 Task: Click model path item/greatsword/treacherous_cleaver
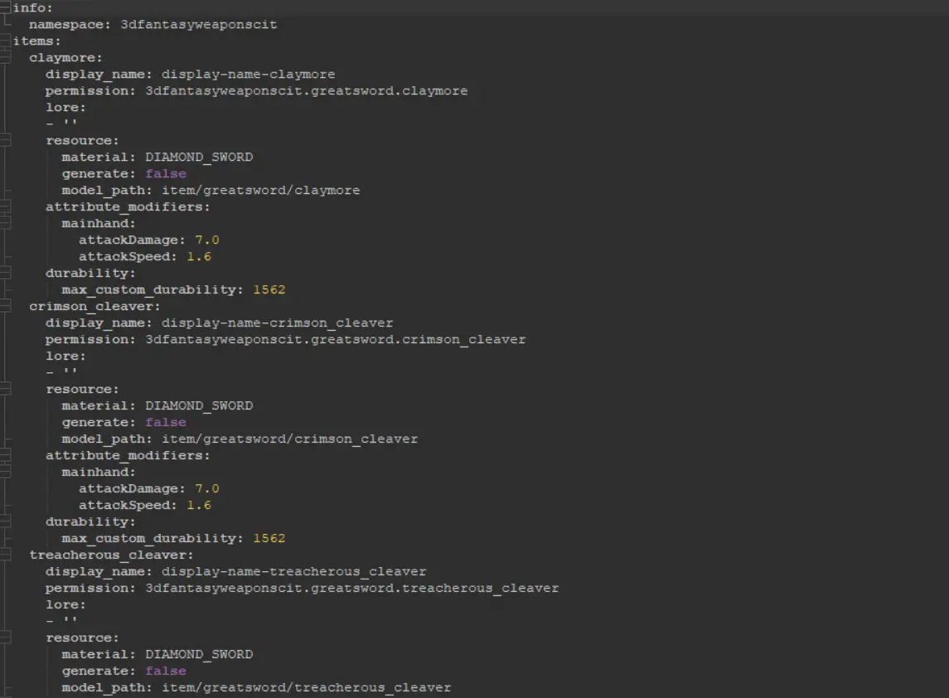click(306, 688)
